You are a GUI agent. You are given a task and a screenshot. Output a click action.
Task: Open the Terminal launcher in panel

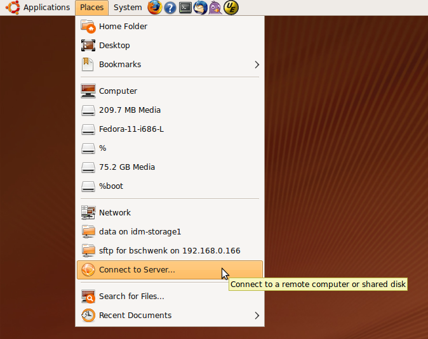pos(185,8)
